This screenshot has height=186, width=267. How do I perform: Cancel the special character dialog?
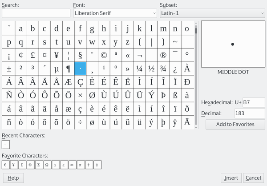click(253, 178)
